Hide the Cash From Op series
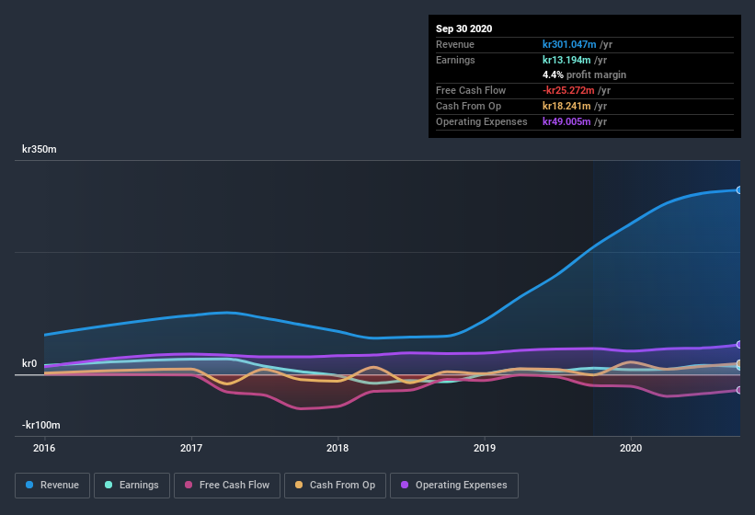Viewport: 755px width, 515px height. pyautogui.click(x=335, y=486)
